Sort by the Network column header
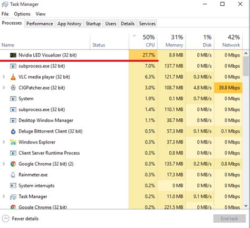 pyautogui.click(x=228, y=41)
